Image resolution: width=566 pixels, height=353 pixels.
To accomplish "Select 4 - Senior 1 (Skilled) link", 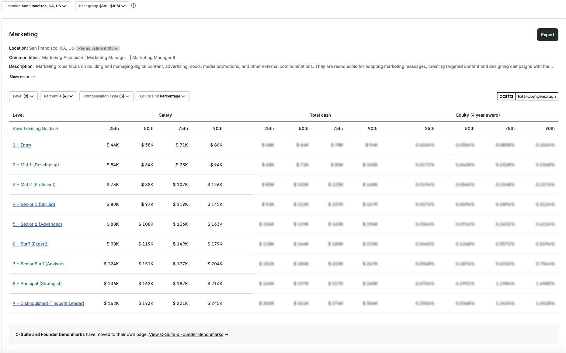I will pyautogui.click(x=34, y=204).
